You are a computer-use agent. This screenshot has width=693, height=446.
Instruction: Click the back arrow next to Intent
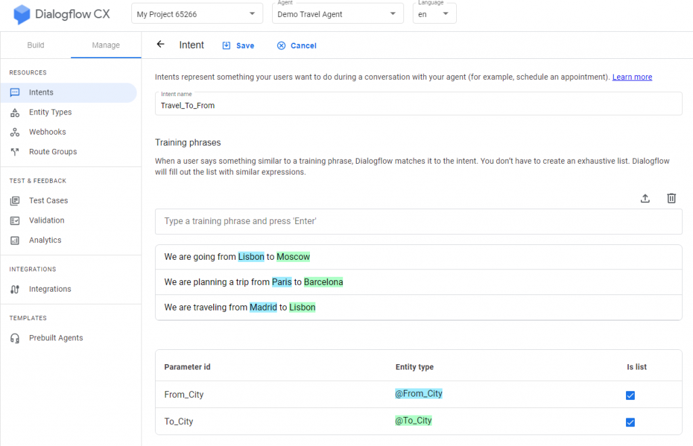coord(160,44)
